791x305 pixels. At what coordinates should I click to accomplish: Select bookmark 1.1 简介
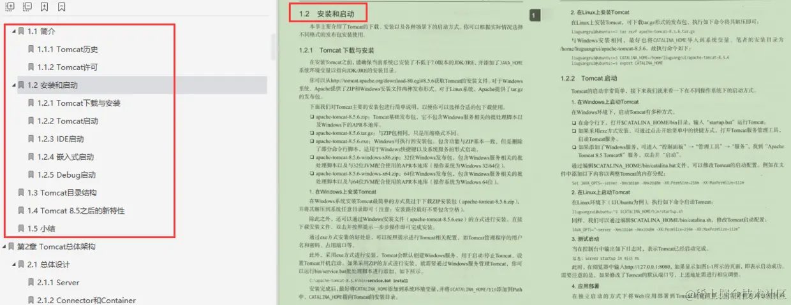tap(41, 31)
